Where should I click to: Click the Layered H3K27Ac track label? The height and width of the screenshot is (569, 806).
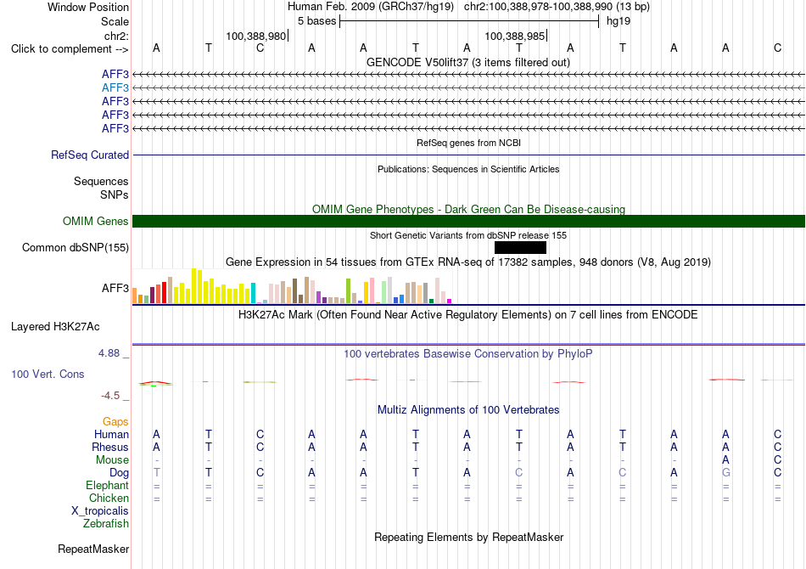tap(55, 327)
